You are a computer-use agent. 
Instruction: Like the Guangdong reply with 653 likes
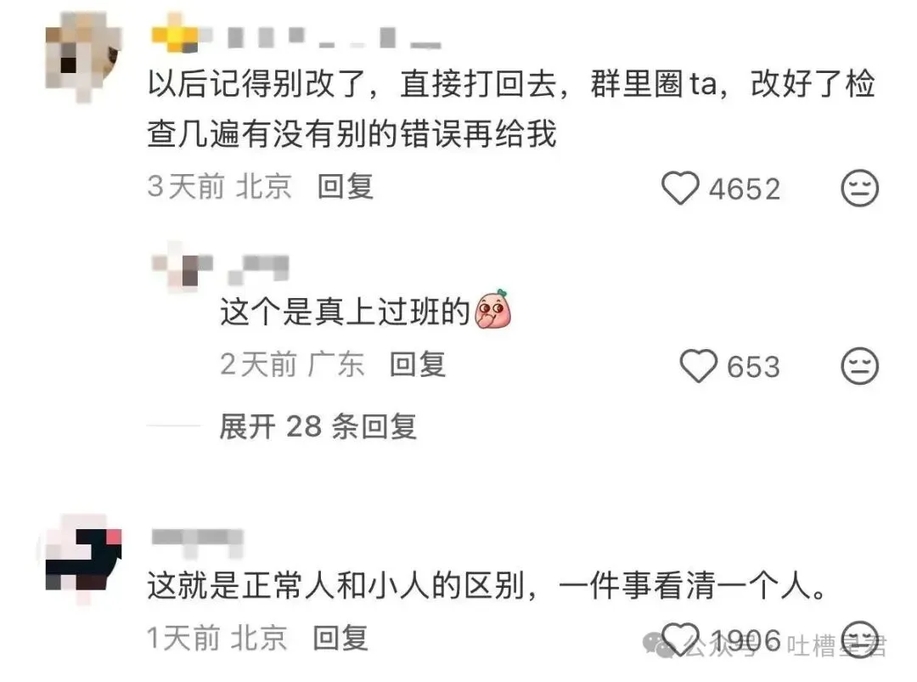[x=698, y=366]
